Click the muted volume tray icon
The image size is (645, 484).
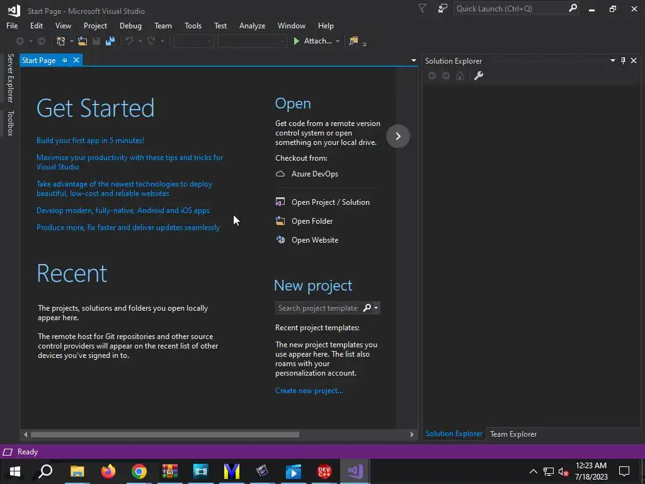click(x=563, y=471)
